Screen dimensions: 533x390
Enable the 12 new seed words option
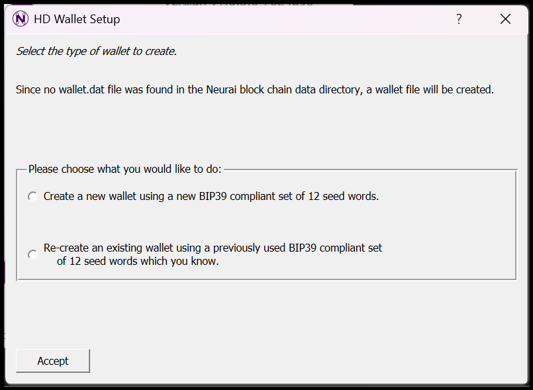32,196
